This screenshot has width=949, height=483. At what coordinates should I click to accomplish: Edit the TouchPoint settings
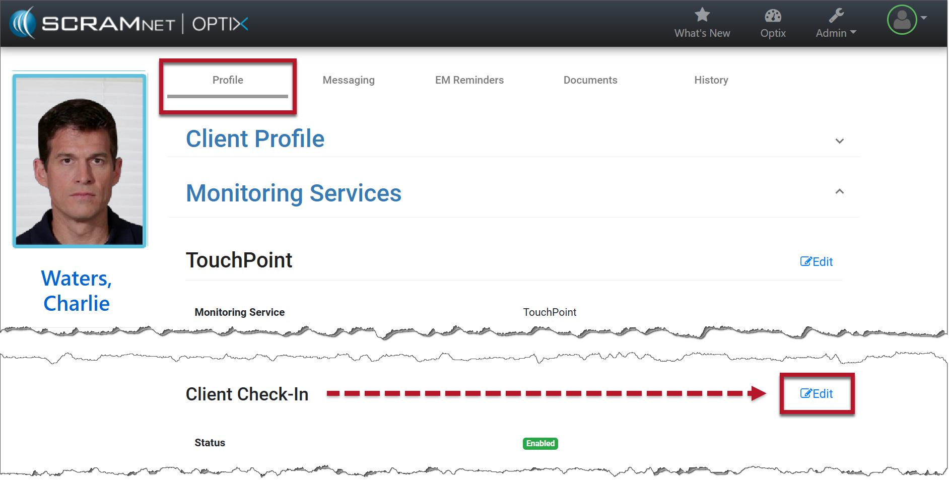pyautogui.click(x=816, y=262)
